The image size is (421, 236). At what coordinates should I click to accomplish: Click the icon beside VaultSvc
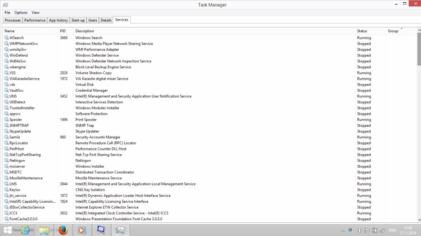pos(6,90)
